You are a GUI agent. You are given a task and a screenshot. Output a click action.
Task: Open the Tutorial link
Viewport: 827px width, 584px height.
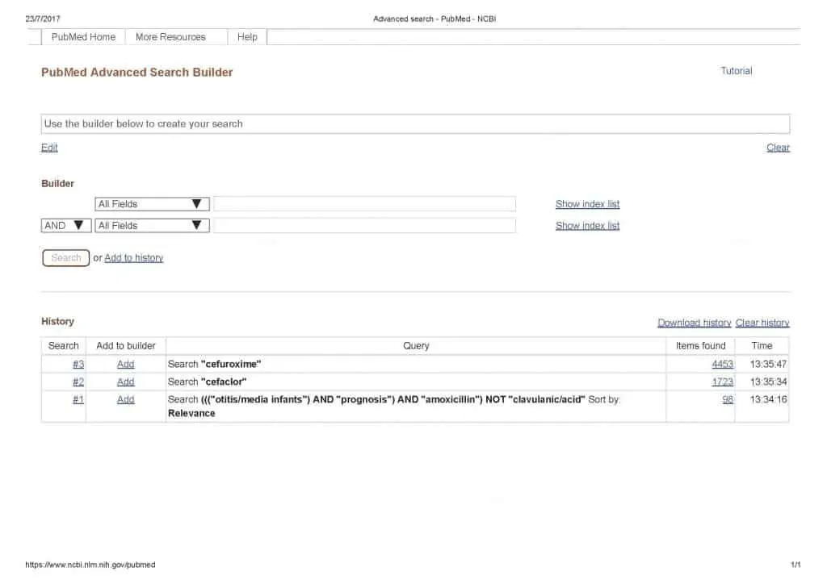pyautogui.click(x=736, y=71)
